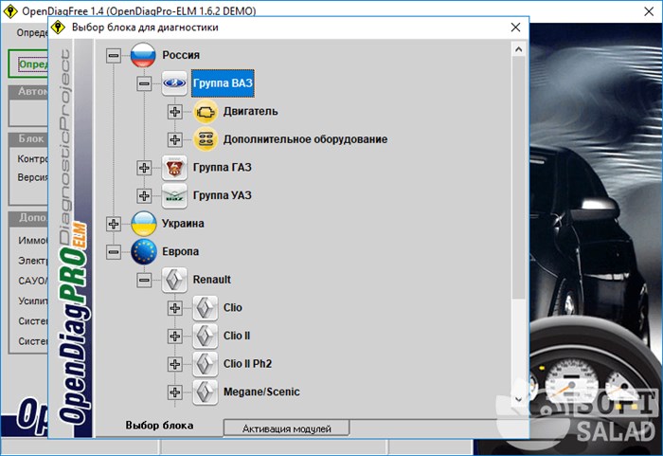The image size is (663, 456).
Task: Click the Renault logo icon beside Clio II
Action: 206,336
